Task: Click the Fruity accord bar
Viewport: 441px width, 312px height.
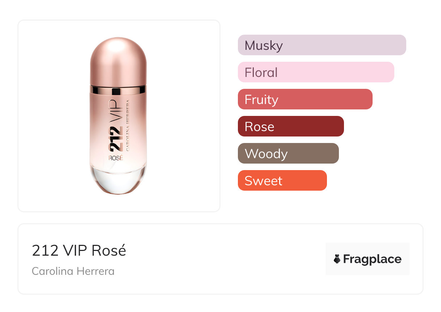Action: coord(305,99)
